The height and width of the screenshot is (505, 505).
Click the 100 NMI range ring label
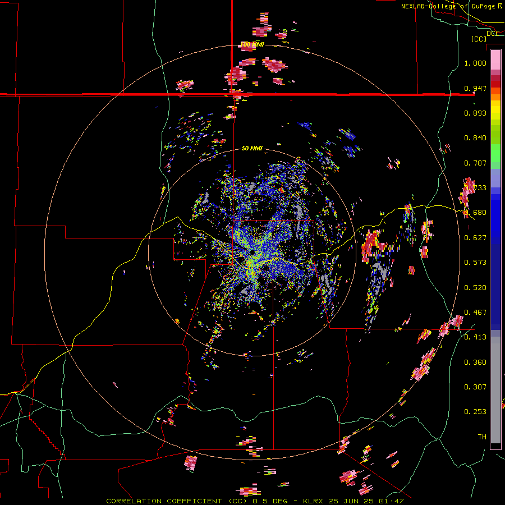[x=252, y=44]
